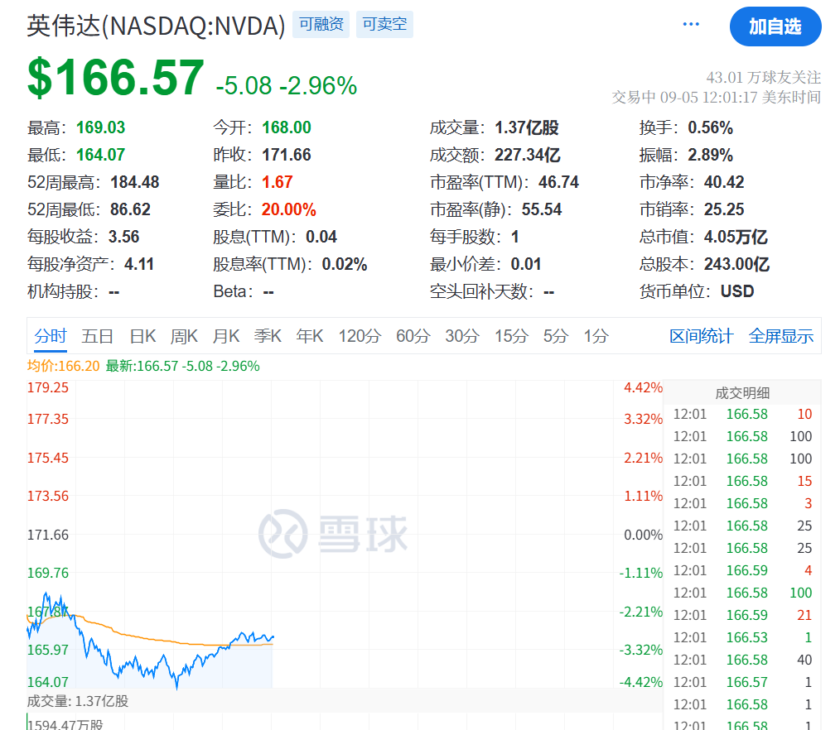Open the 季K chart tab
Image resolution: width=840 pixels, height=730 pixels.
tap(268, 336)
